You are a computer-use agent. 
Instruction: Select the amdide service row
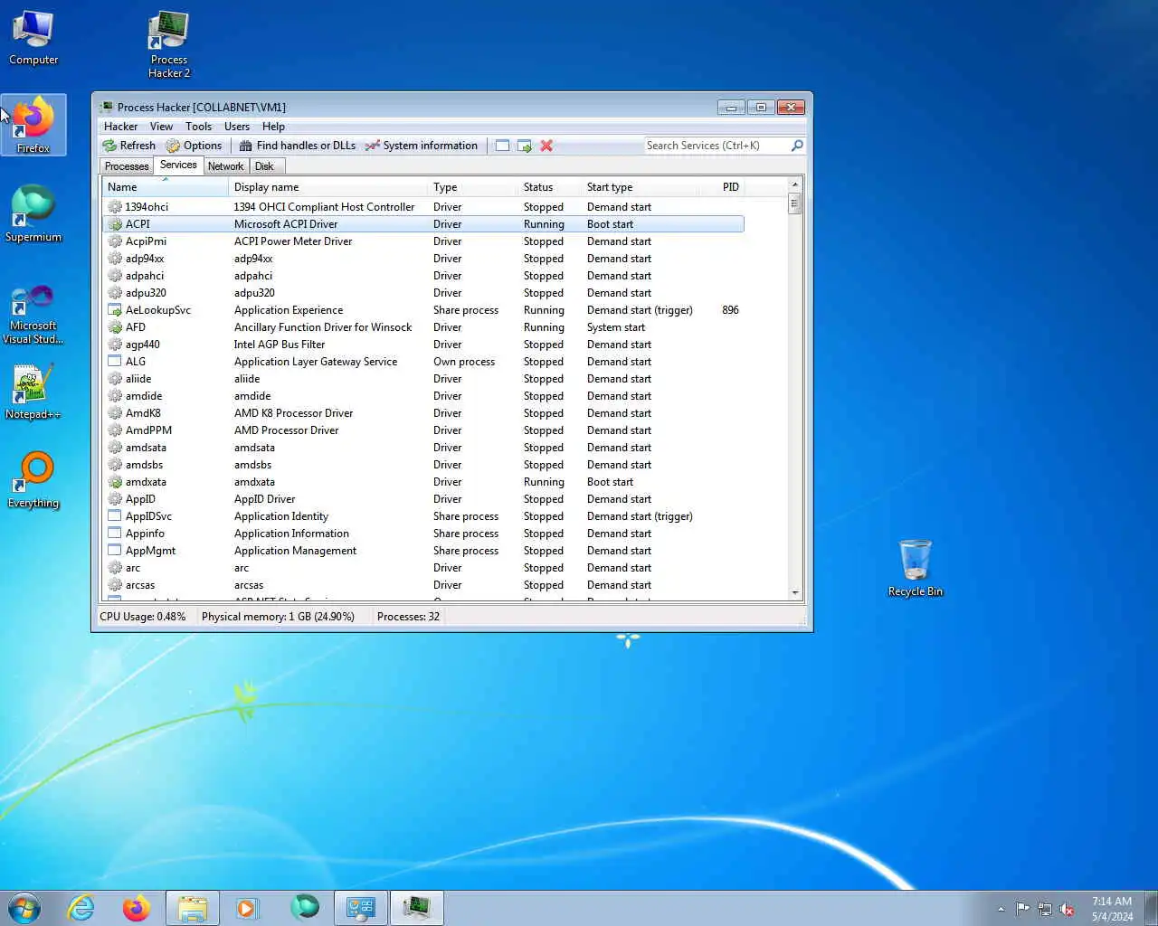click(x=423, y=396)
